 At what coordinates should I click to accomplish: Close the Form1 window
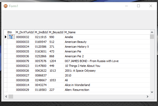[x=151, y=6]
